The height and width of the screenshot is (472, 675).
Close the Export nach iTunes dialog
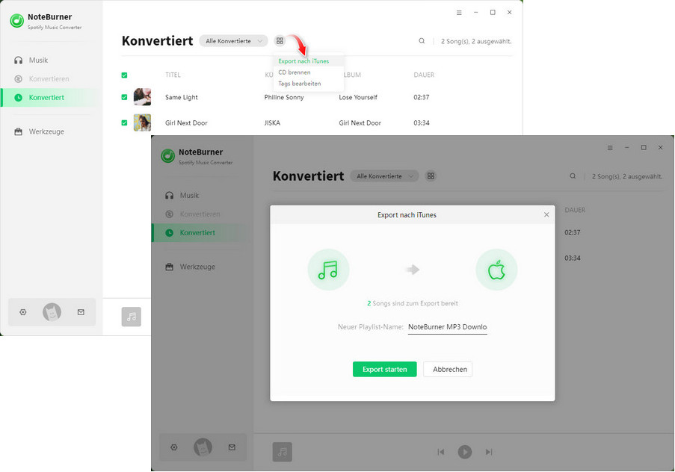pyautogui.click(x=546, y=214)
